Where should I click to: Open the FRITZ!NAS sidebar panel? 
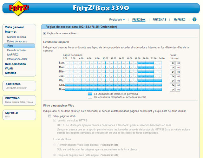pyautogui.click(x=19, y=100)
